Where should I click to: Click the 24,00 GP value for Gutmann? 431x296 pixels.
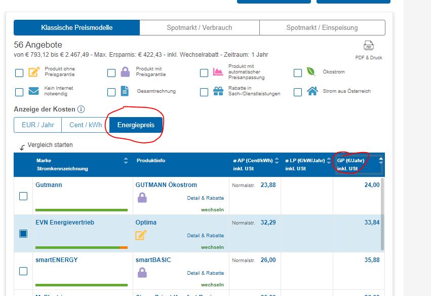[x=372, y=185]
